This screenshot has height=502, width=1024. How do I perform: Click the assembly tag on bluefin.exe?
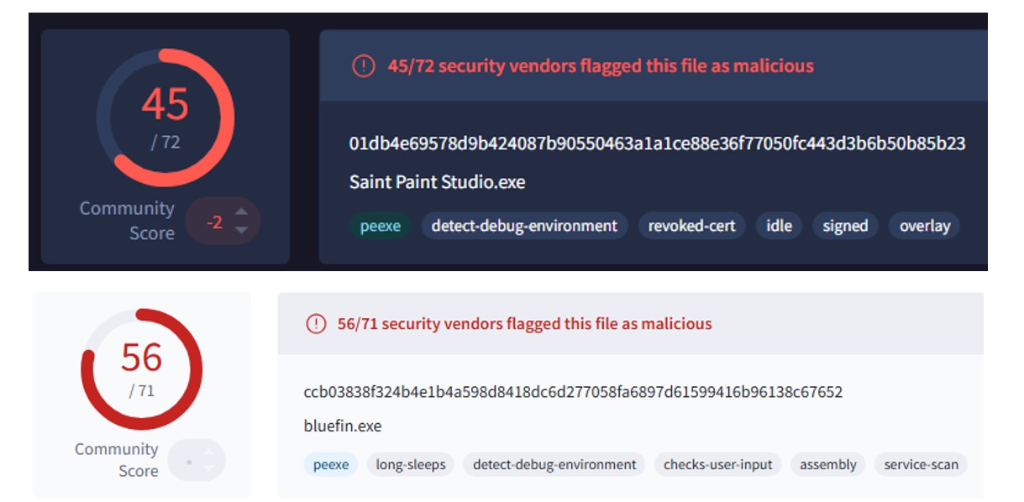pos(827,463)
